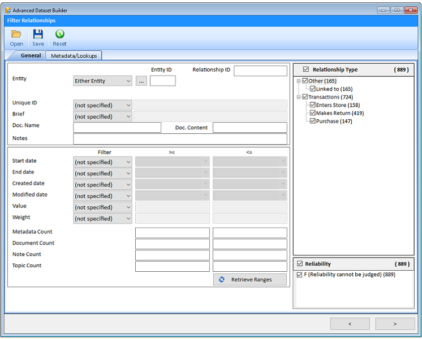Click the ellipsis entity browse button

tap(141, 81)
